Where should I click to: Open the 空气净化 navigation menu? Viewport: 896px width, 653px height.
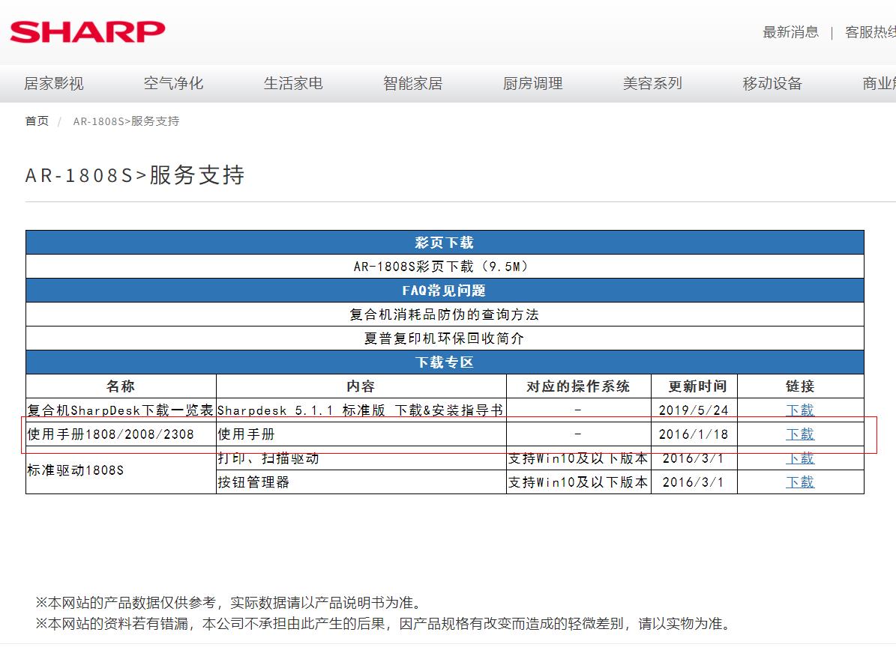[x=173, y=84]
